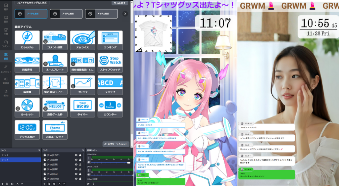Open the 効果音 sound effects section
The image size is (339, 186).
pos(6,80)
